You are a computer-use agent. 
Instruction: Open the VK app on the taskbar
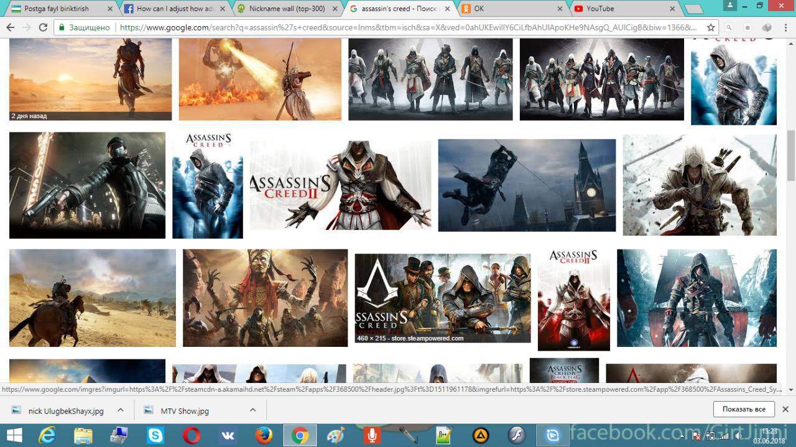coord(228,435)
